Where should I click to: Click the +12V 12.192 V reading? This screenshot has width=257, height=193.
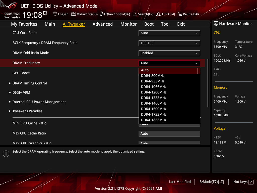tap(220, 142)
